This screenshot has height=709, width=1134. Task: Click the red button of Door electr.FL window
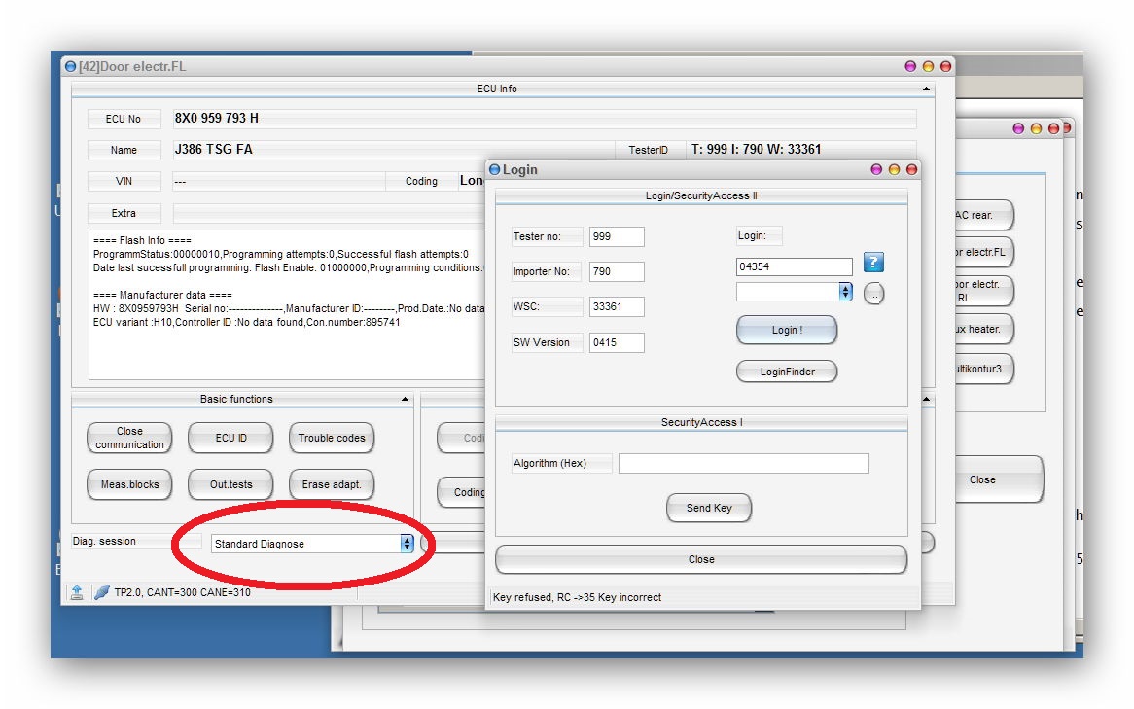[945, 66]
